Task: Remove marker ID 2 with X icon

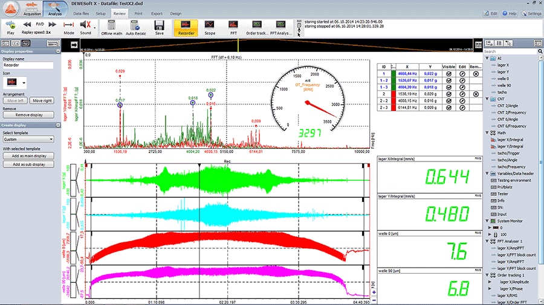Action: tap(476, 94)
